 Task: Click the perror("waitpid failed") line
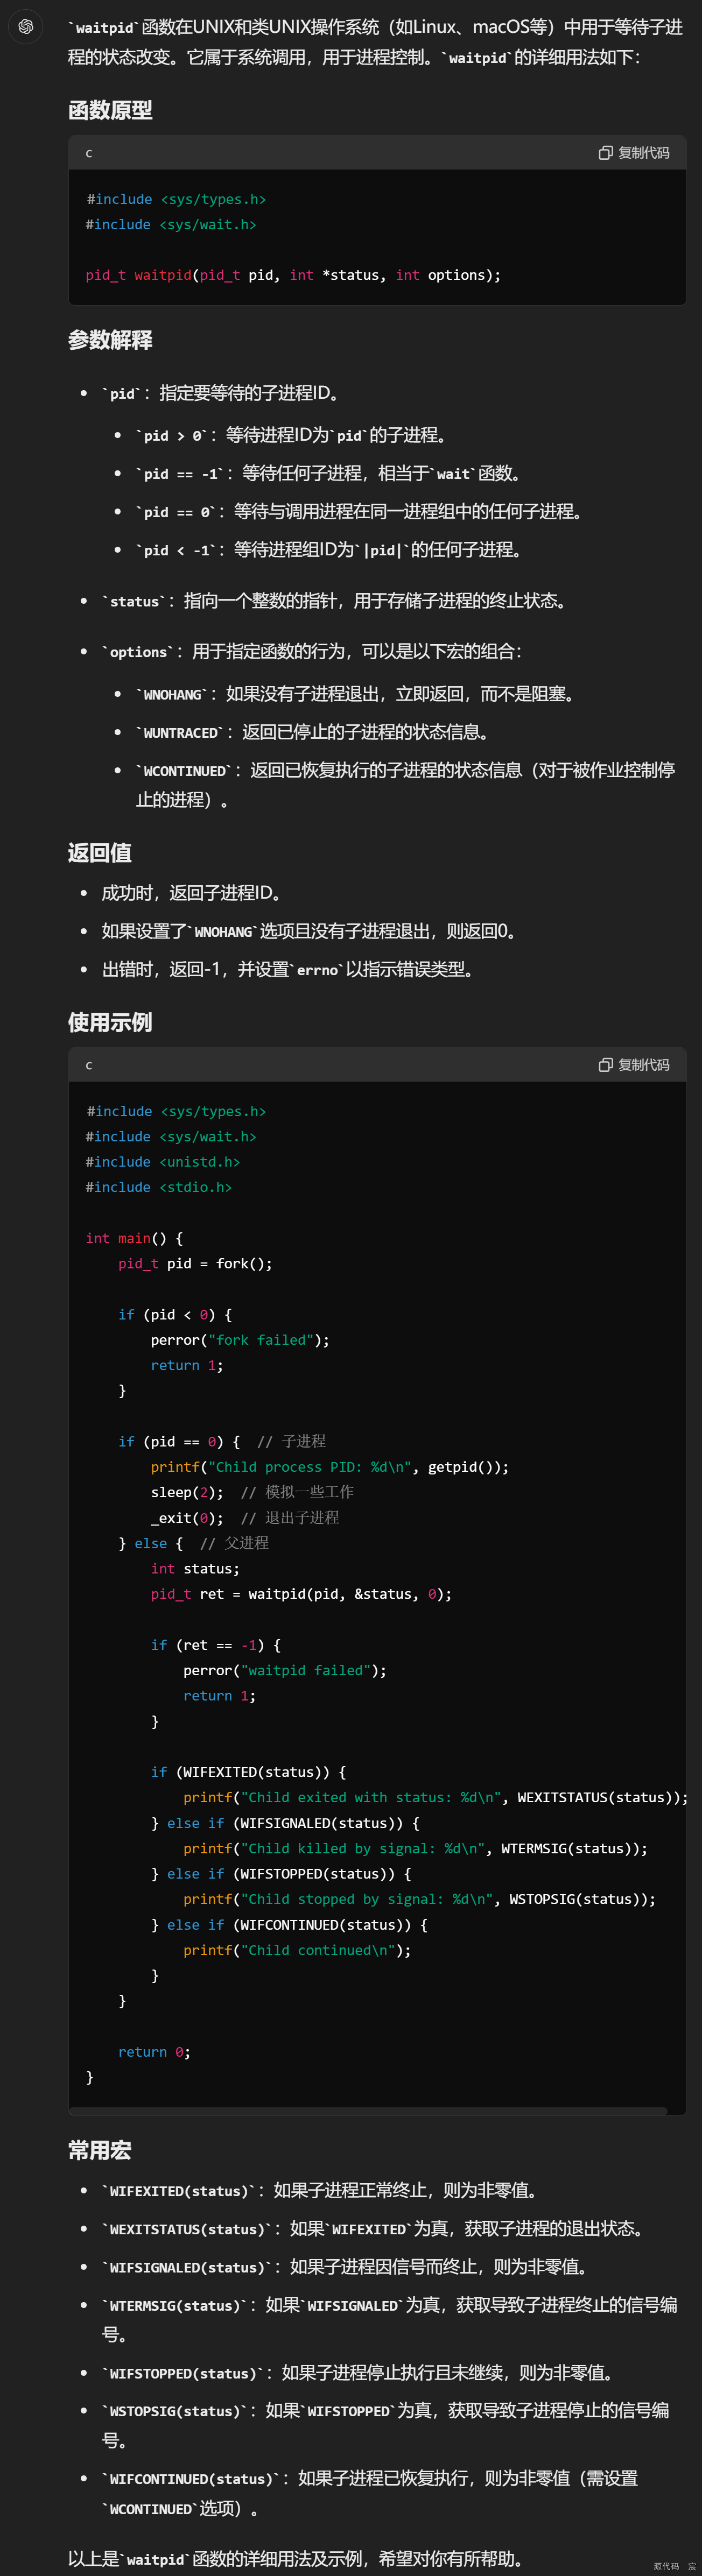(285, 1670)
